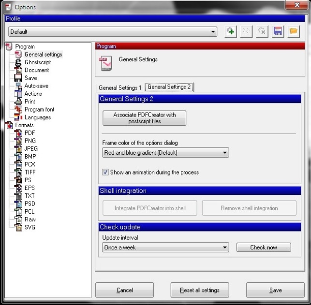Open the Frame color dropdown
Image resolution: width=311 pixels, height=305 pixels.
tap(165, 153)
